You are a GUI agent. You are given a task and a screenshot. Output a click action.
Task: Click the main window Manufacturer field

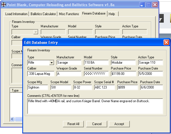click(53, 32)
